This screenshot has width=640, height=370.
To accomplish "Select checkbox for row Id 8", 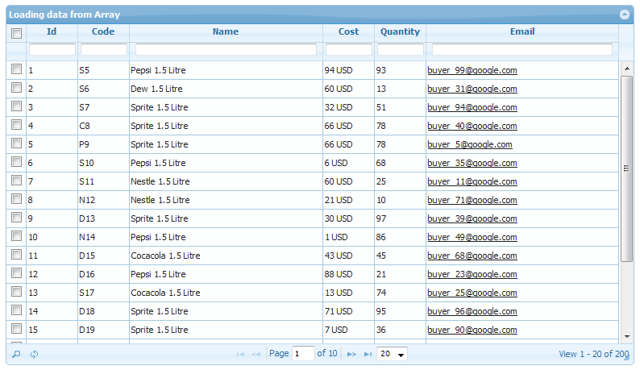I will tap(16, 199).
